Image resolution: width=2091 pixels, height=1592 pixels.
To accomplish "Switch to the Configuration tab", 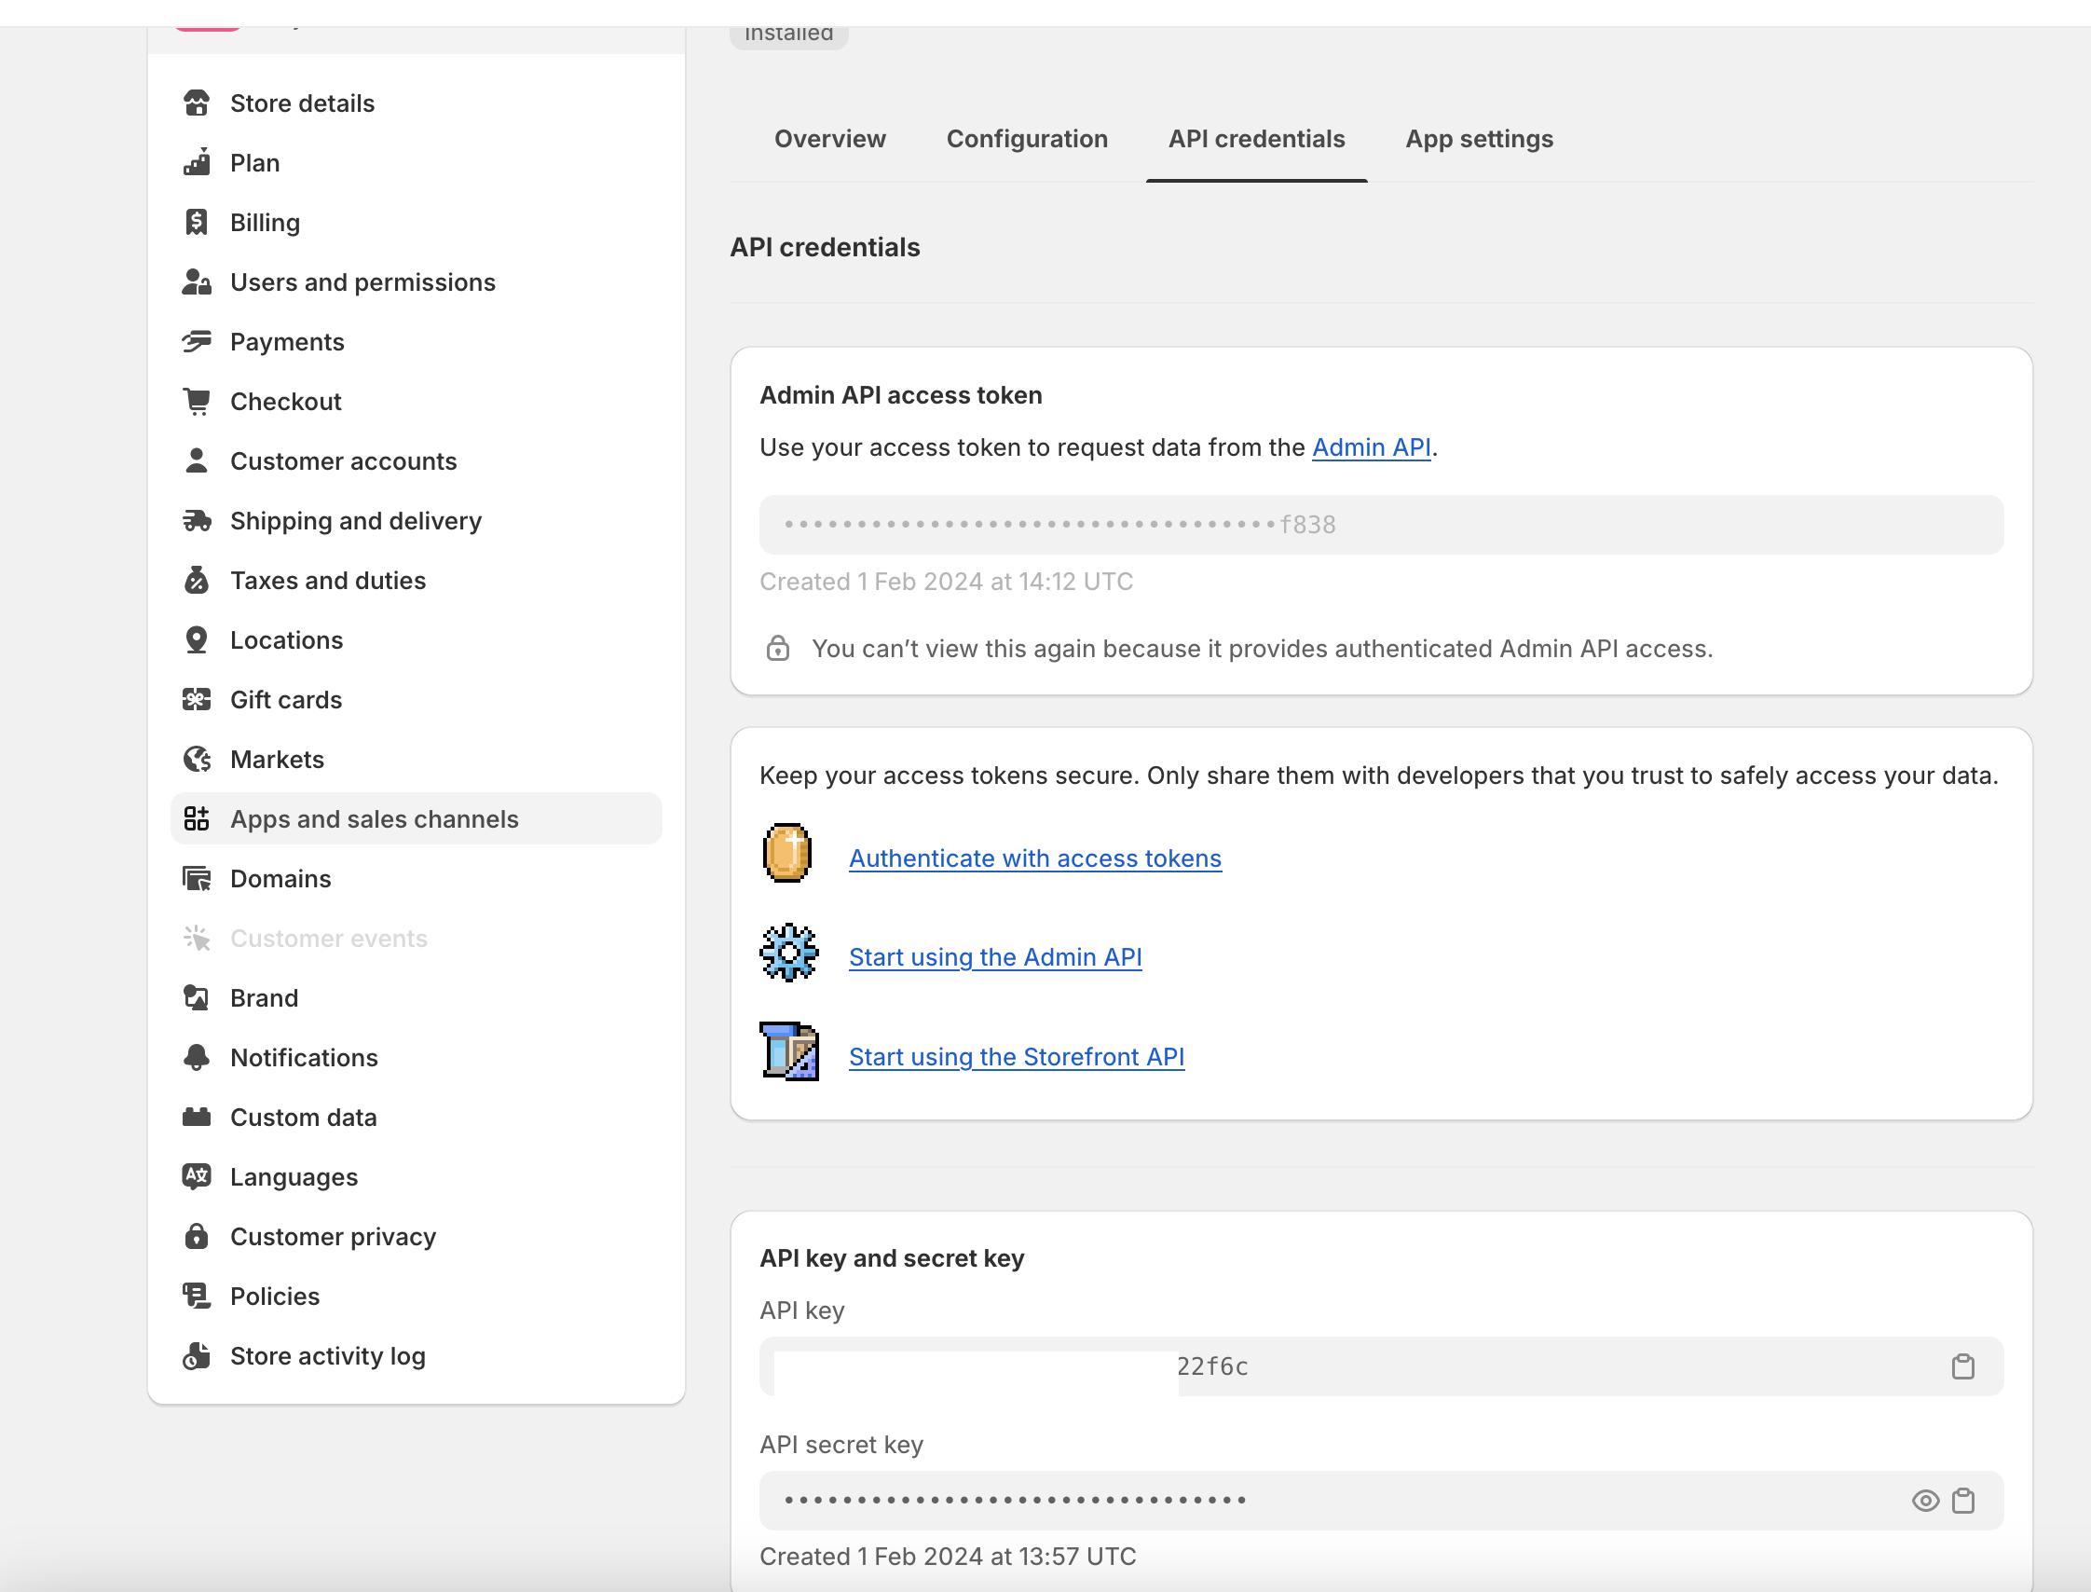I will click(x=1026, y=139).
